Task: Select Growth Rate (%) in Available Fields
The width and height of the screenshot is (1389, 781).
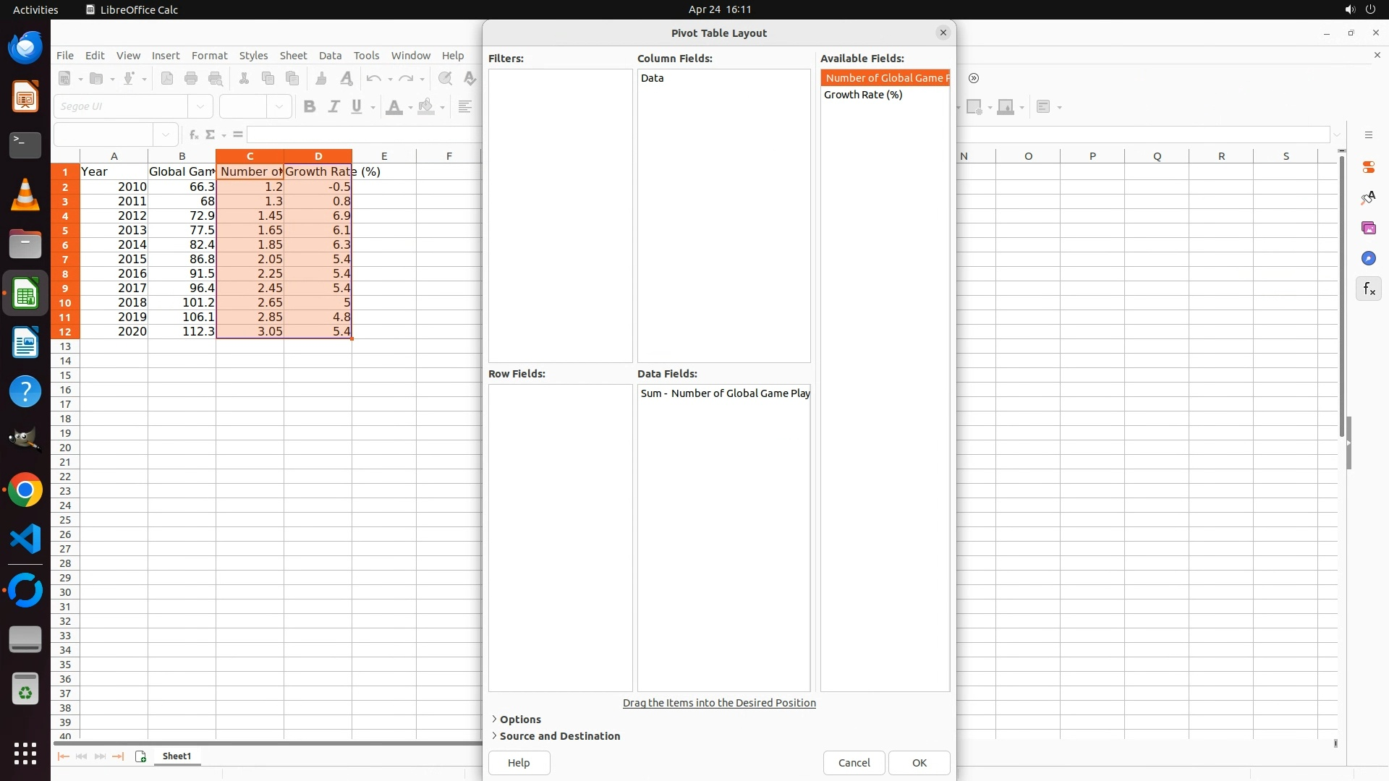Action: tap(863, 95)
